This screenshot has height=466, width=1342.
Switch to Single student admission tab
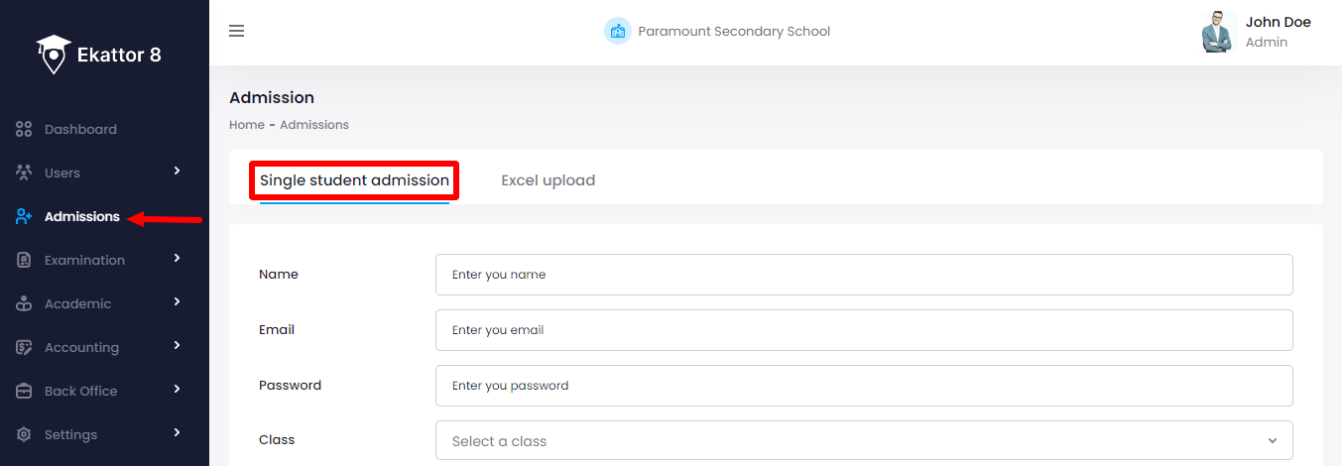click(x=354, y=180)
